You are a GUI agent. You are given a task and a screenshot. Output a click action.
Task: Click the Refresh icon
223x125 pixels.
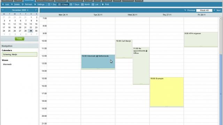click(23, 5)
